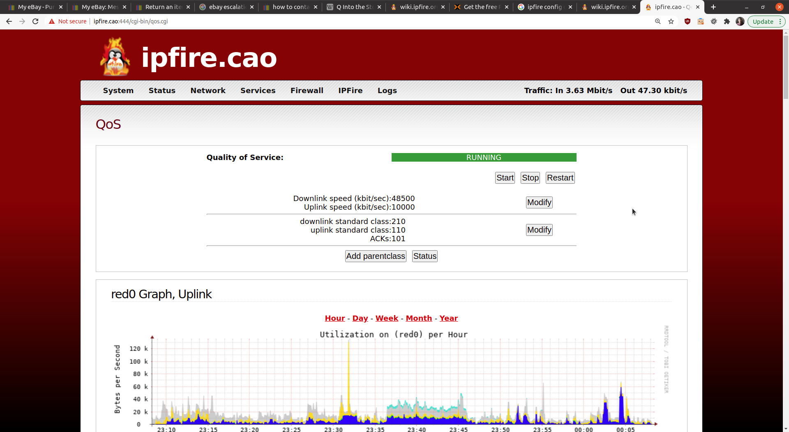The image size is (789, 432).
Task: Switch to the 'Q Into the St' tab
Action: click(x=354, y=7)
